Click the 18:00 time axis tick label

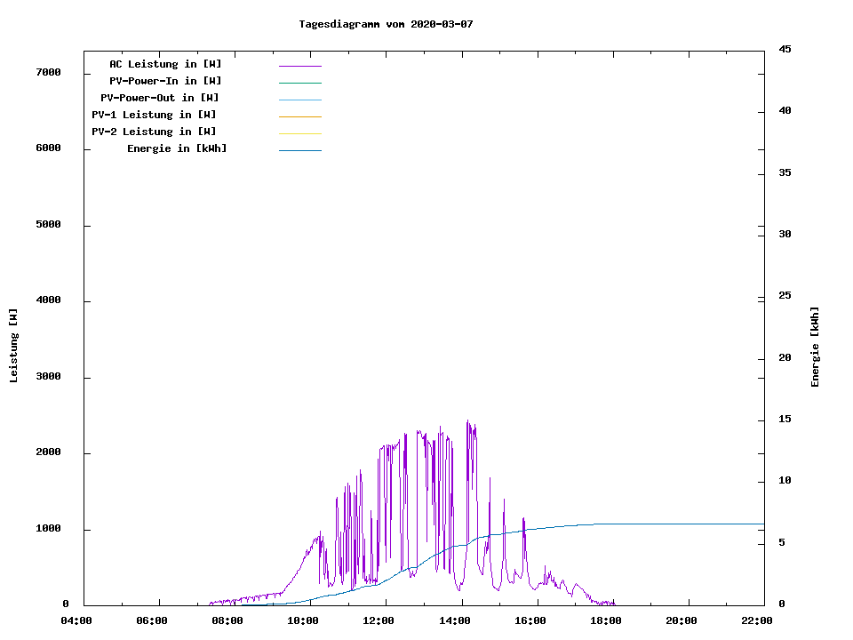point(606,620)
